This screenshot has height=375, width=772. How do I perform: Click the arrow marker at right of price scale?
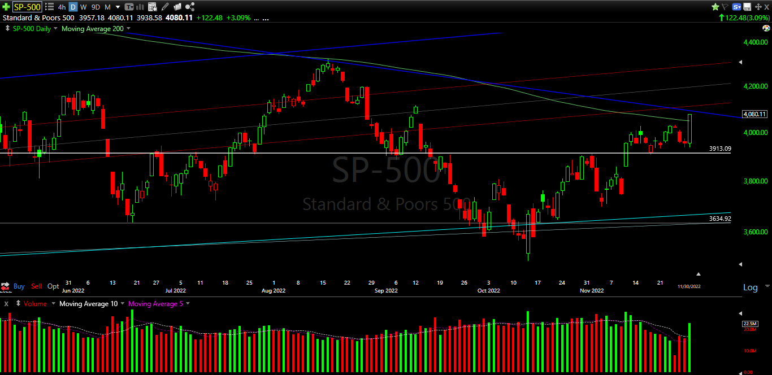740,62
